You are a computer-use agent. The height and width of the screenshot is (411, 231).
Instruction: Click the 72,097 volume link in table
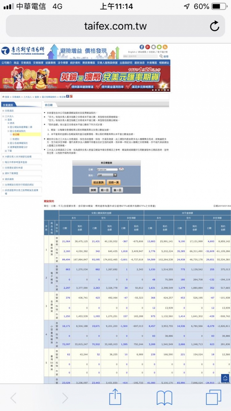tap(66, 344)
